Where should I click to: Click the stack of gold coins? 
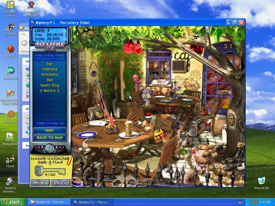[129, 128]
